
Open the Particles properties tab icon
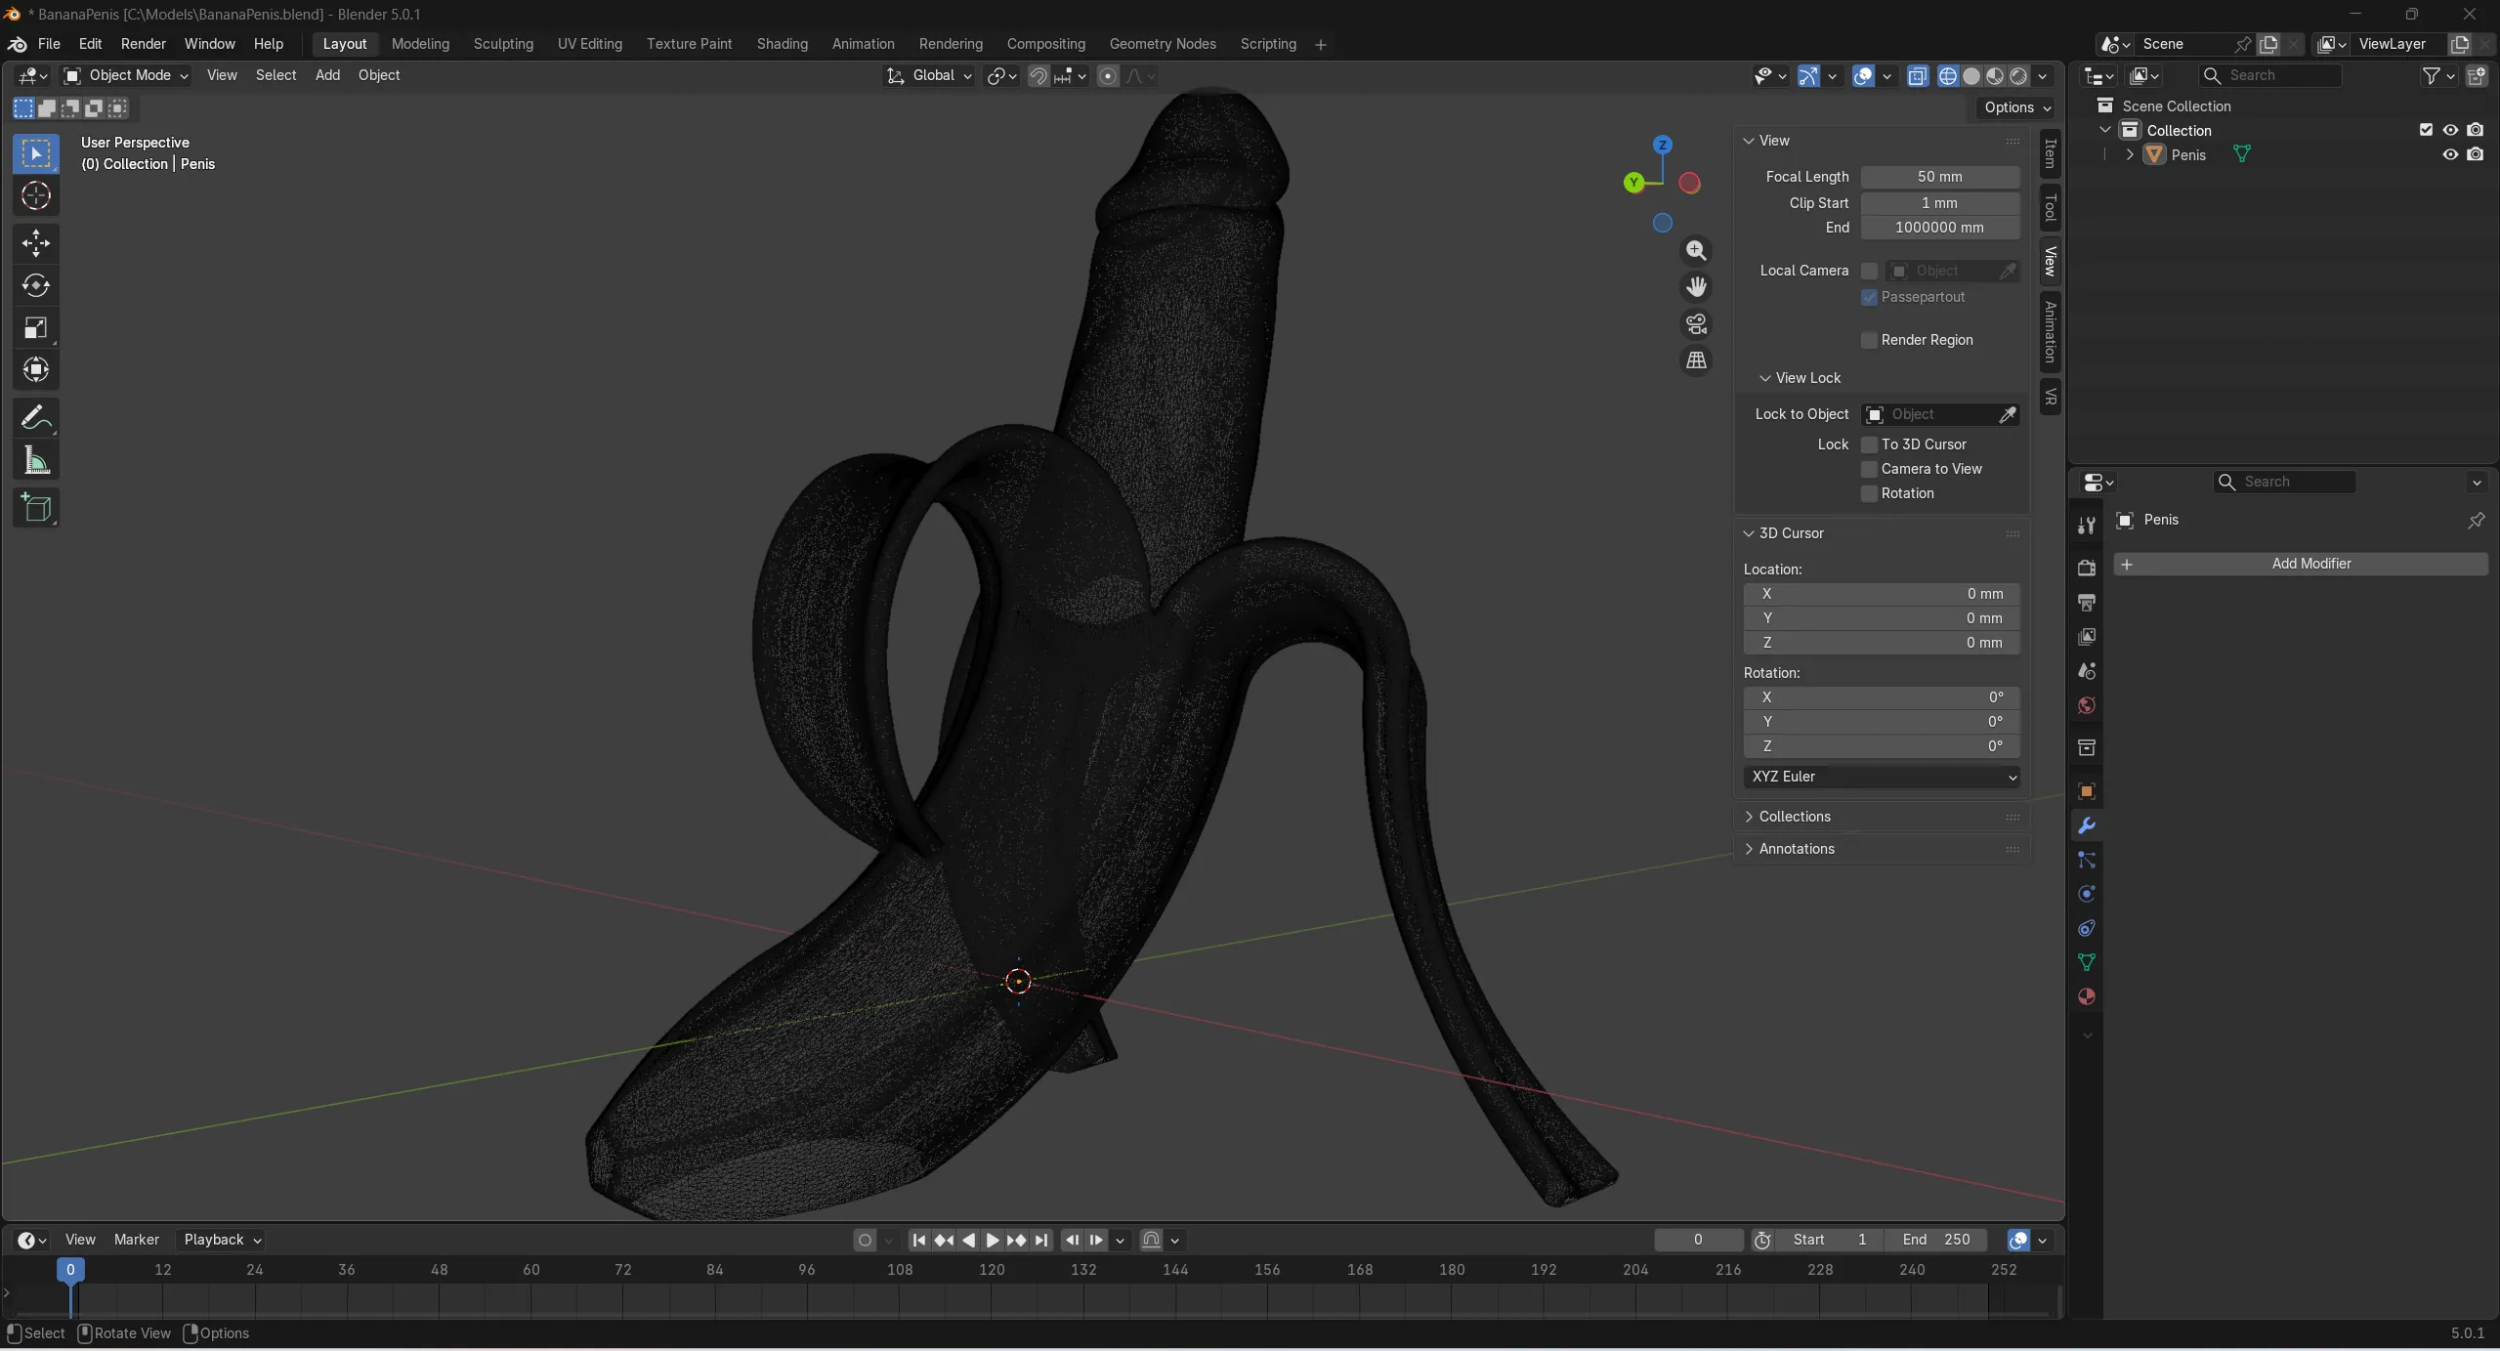click(x=2087, y=860)
